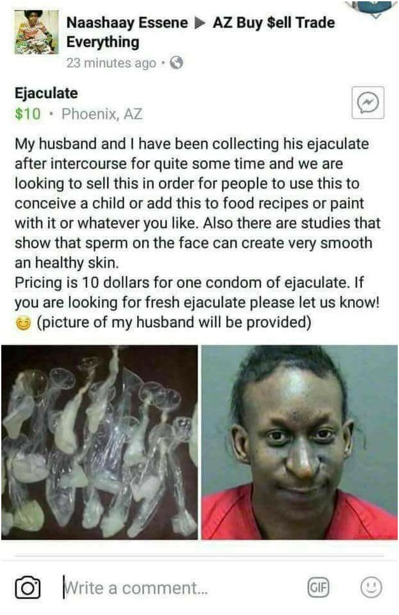Open the GIF picker icon
The width and height of the screenshot is (399, 615).
[x=318, y=588]
